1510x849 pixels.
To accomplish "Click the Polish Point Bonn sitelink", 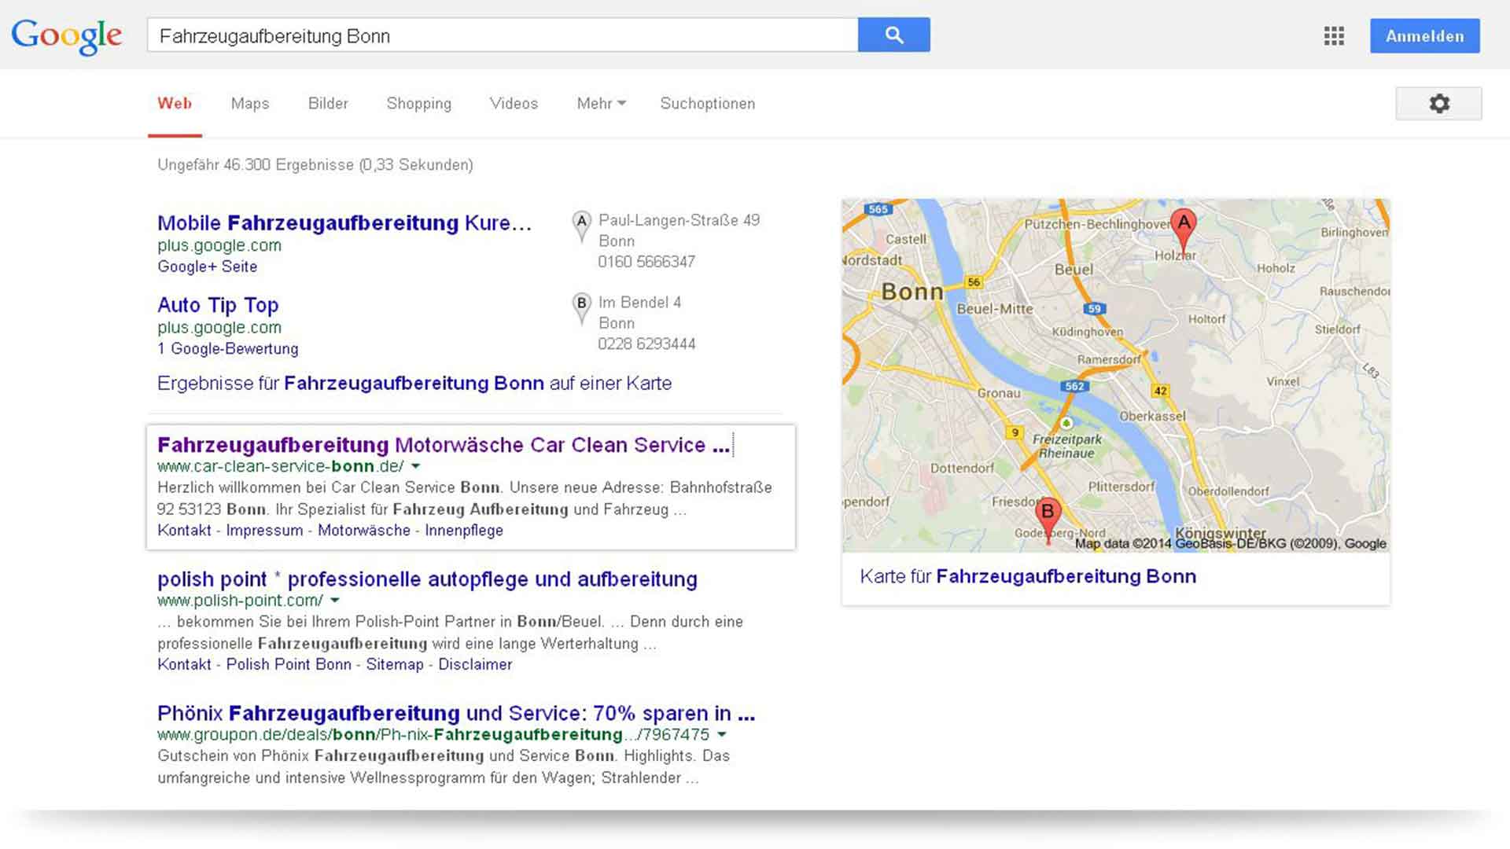I will (x=289, y=664).
